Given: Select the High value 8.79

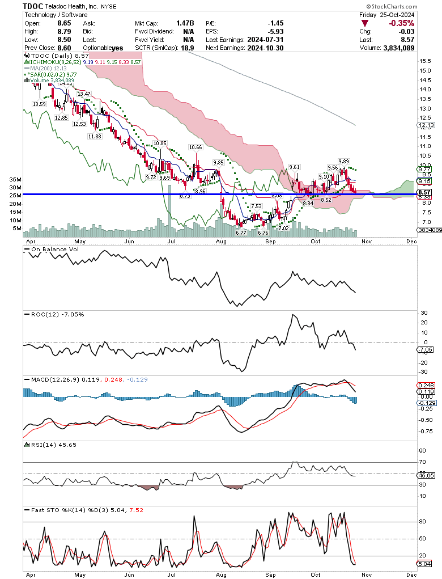Looking at the screenshot, I should click(64, 31).
